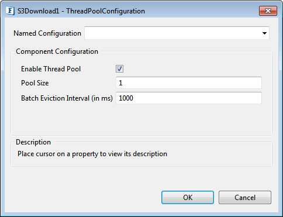The image size is (283, 217).
Task: Close the ThreadPoolConfiguration dialog
Action: (268, 11)
